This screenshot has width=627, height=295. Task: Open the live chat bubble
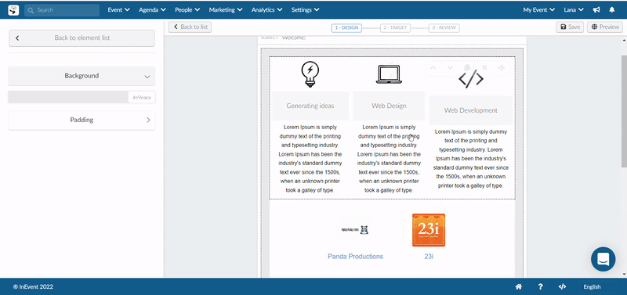[603, 260]
